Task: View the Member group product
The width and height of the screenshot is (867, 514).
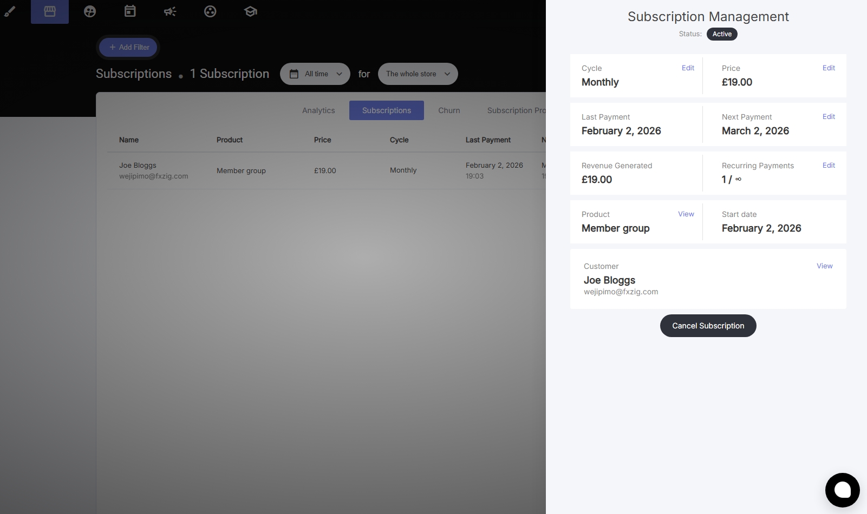Action: pos(686,214)
